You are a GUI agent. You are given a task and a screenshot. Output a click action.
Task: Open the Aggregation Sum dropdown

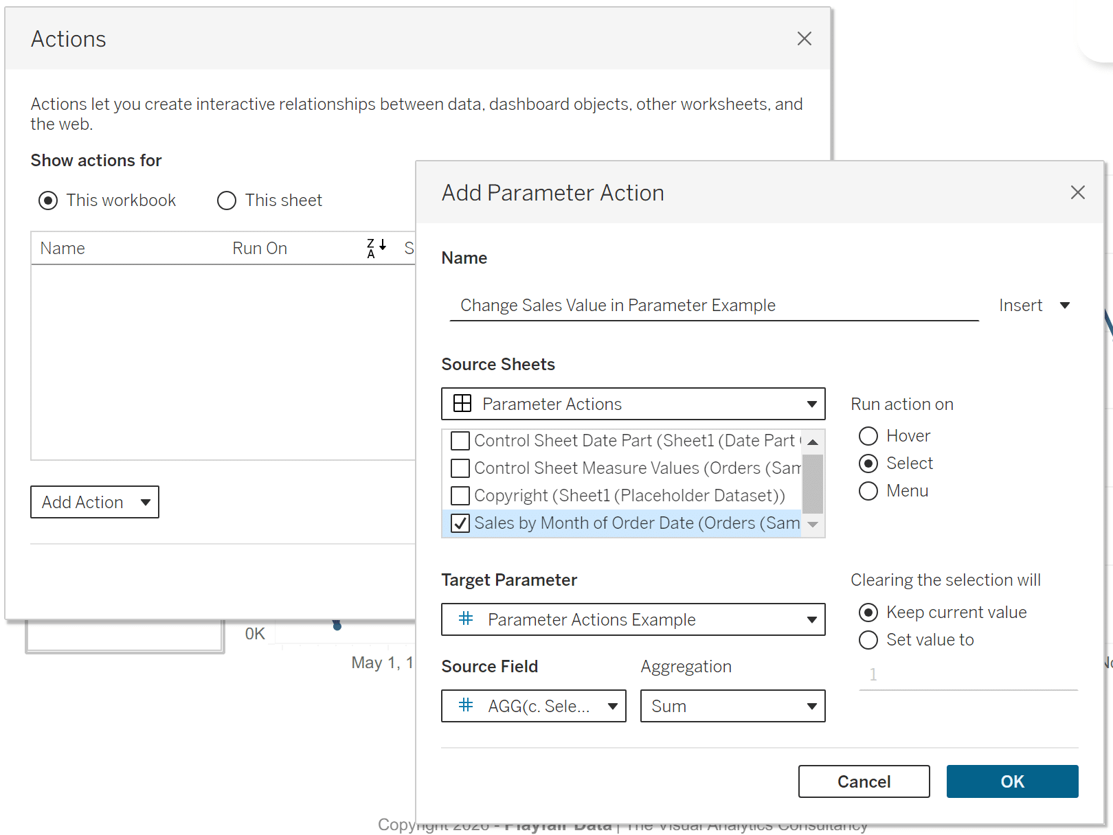pyautogui.click(x=733, y=706)
